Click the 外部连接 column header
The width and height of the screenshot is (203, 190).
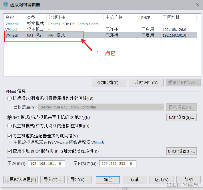(75, 17)
